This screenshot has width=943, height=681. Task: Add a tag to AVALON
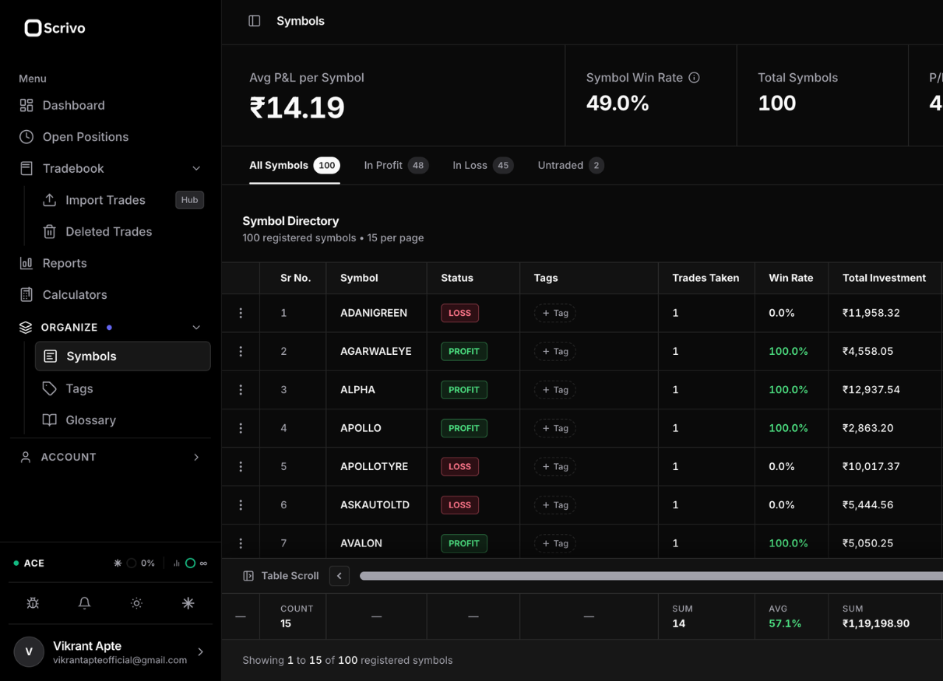pos(555,543)
